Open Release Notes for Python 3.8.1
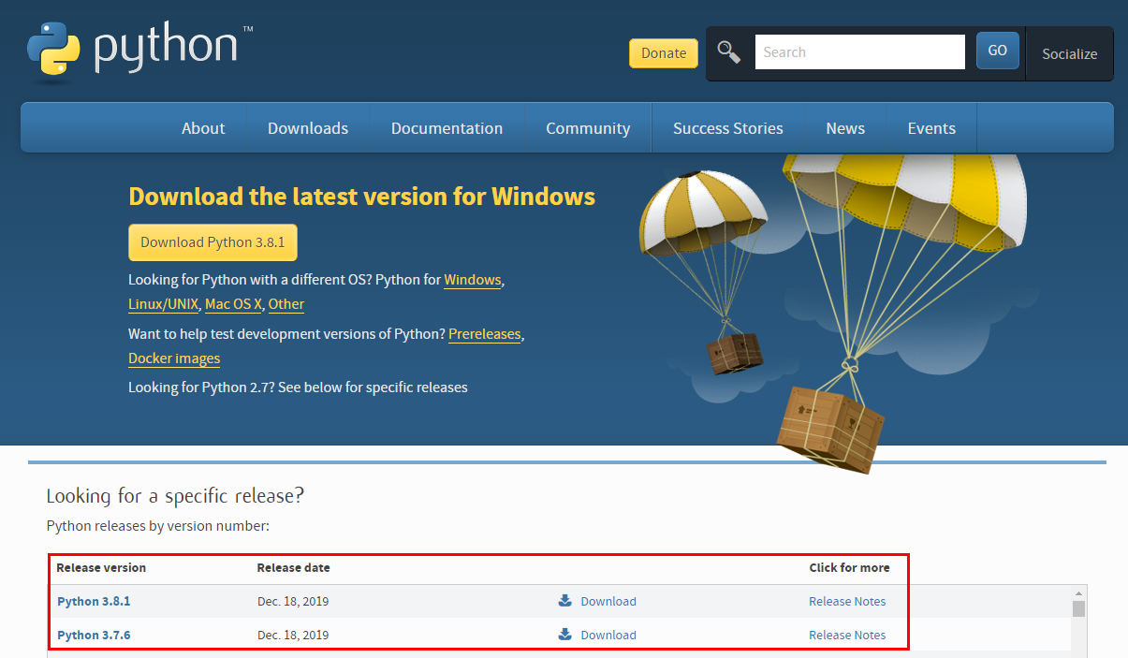The width and height of the screenshot is (1128, 658). point(847,601)
